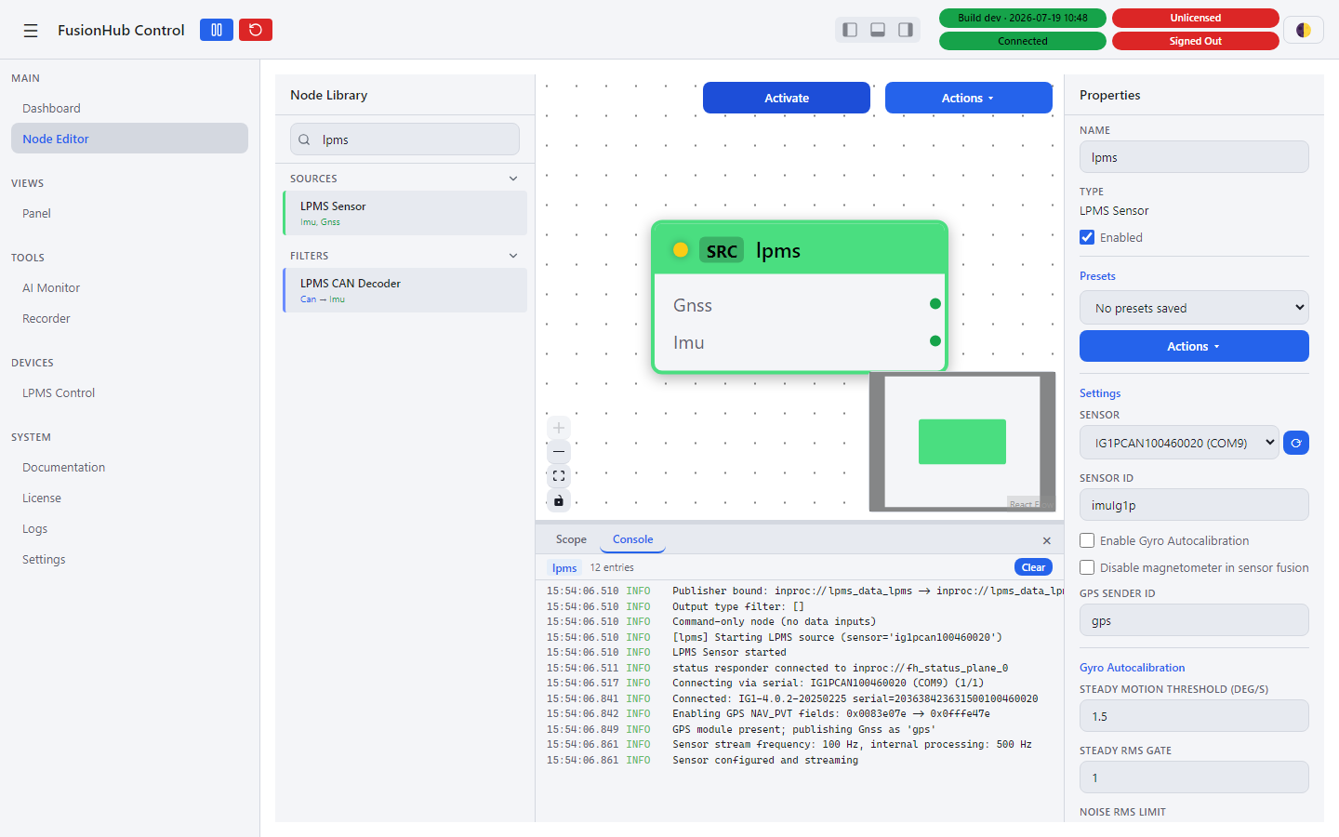Viewport: 1339px width, 837px height.
Task: Fit view on the node canvas
Action: coord(559,475)
